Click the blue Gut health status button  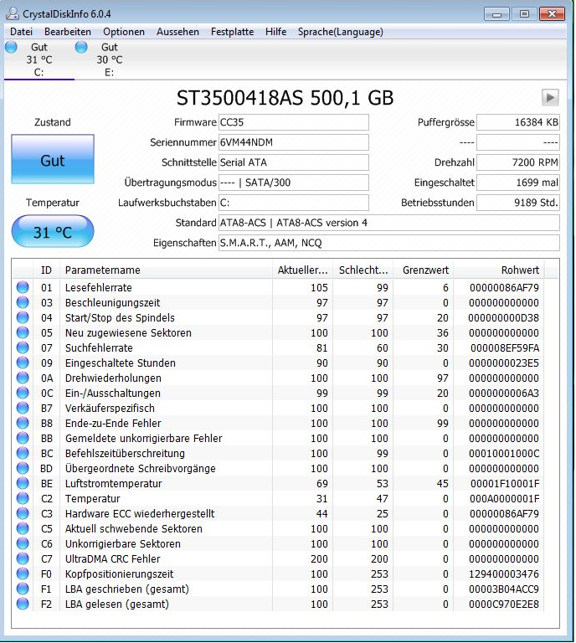pos(53,160)
